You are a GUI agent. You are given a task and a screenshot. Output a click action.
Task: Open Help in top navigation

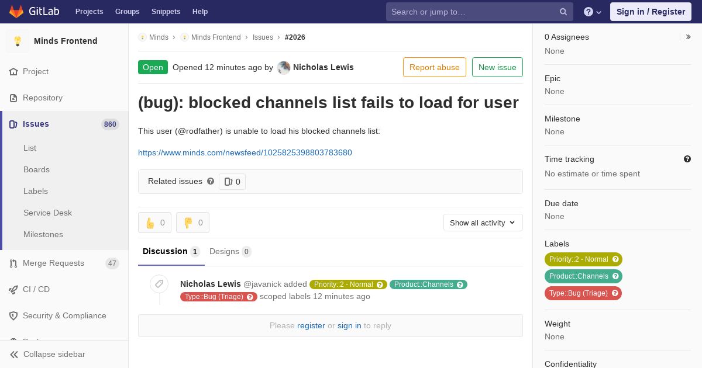200,12
